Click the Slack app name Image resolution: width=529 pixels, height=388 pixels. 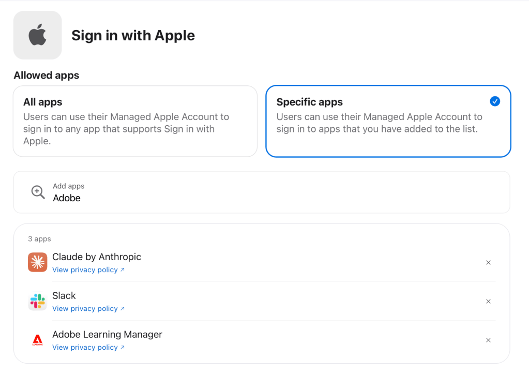click(x=64, y=295)
